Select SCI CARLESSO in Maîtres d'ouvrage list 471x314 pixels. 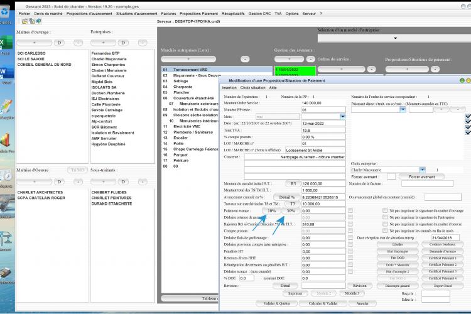[31, 53]
